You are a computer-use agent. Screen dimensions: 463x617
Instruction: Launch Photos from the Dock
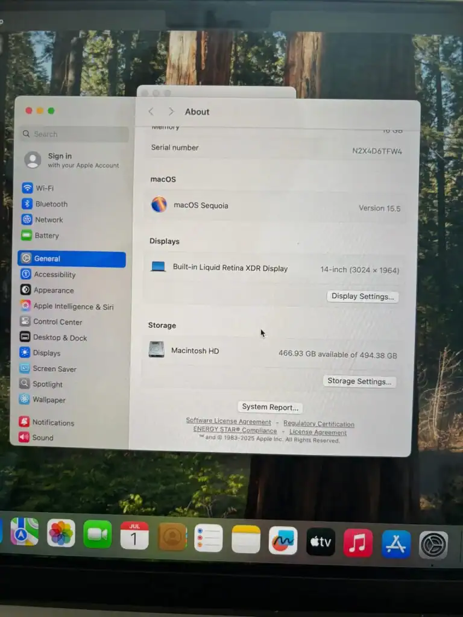pos(61,533)
